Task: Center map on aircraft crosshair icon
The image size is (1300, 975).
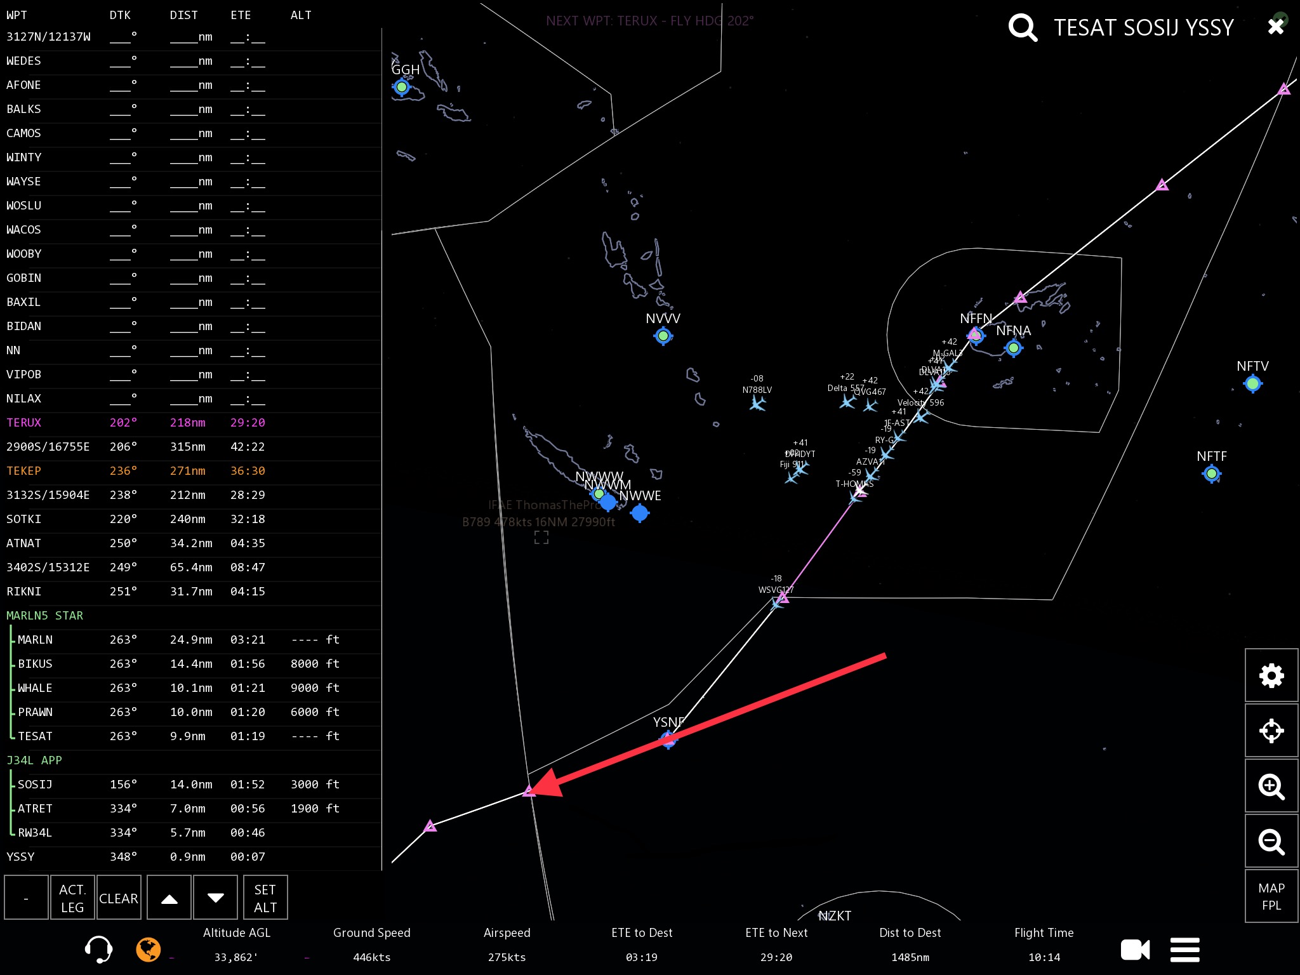Action: pos(1271,731)
